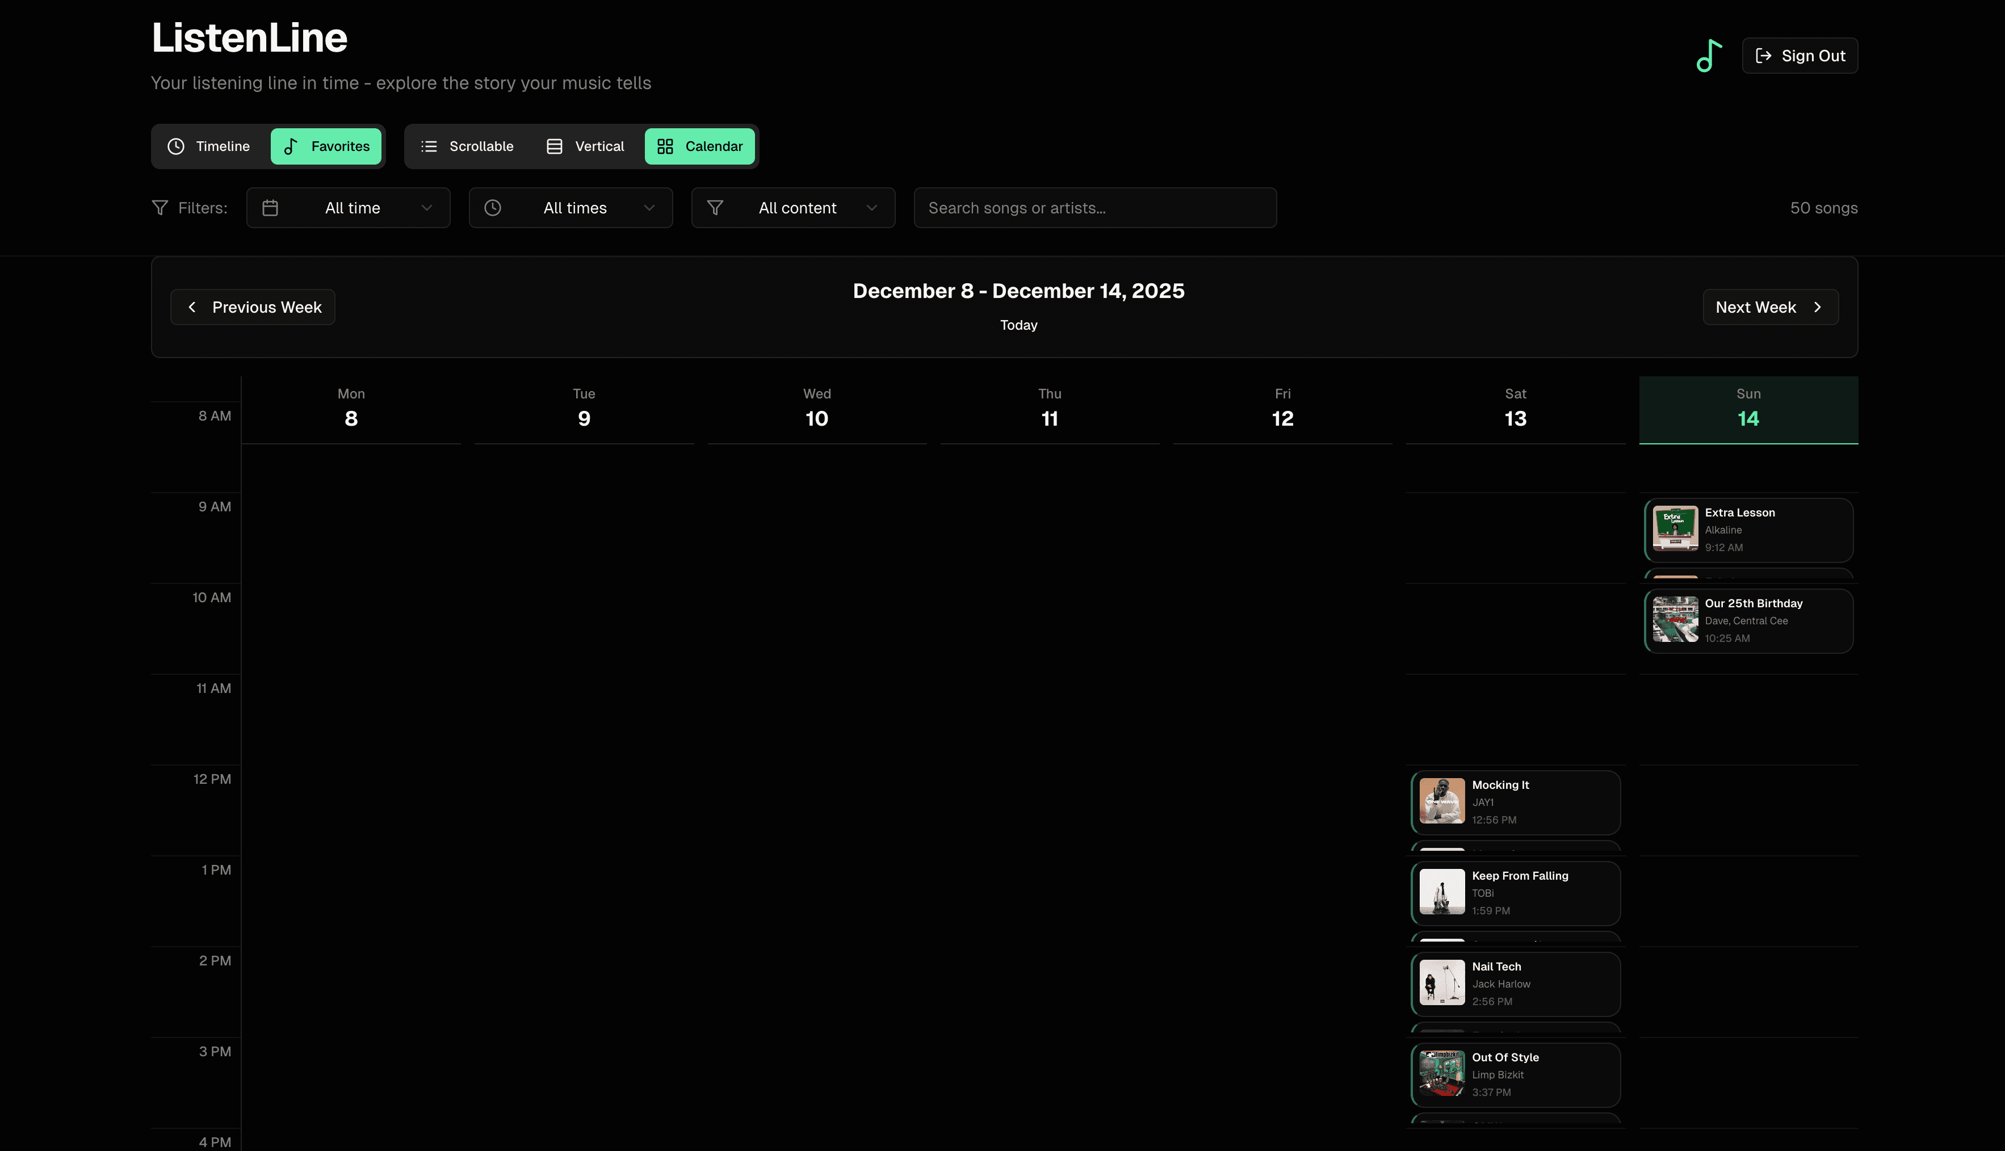
Task: Click the Search songs or artists field
Action: (x=1094, y=208)
